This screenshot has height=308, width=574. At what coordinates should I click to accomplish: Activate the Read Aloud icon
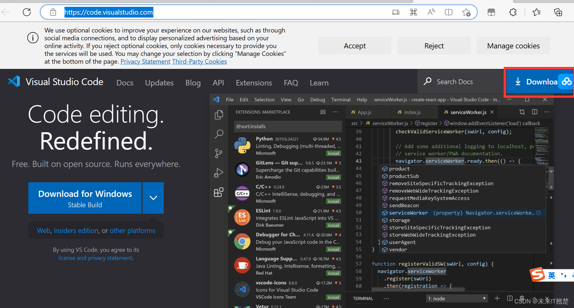click(431, 12)
